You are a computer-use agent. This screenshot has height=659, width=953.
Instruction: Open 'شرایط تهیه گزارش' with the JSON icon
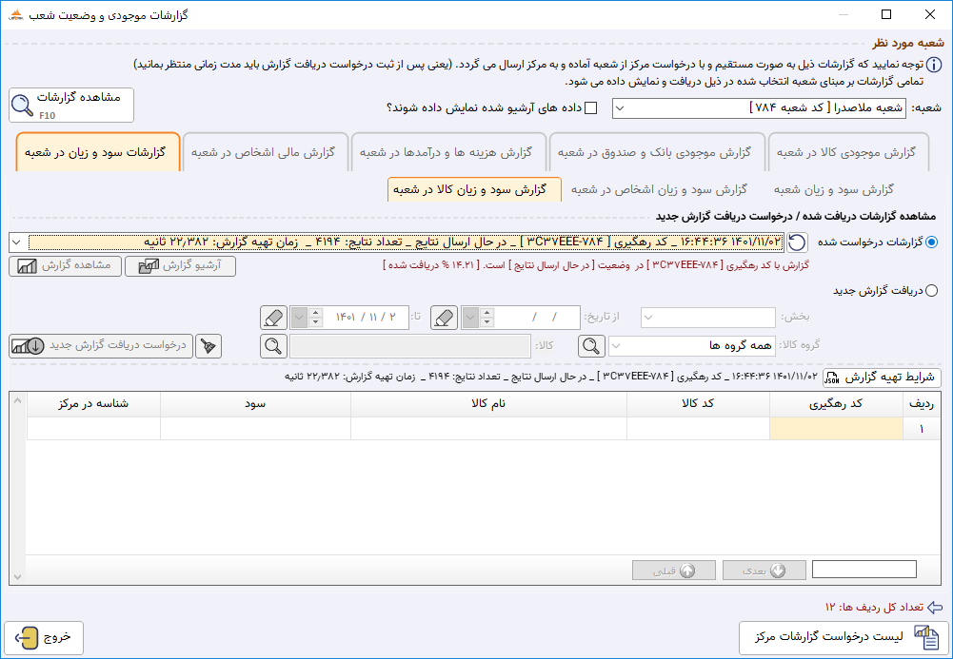882,378
